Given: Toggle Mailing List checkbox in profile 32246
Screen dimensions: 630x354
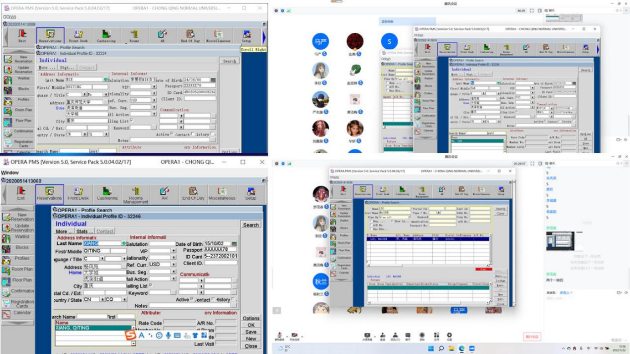Looking at the screenshot, I should 151,286.
